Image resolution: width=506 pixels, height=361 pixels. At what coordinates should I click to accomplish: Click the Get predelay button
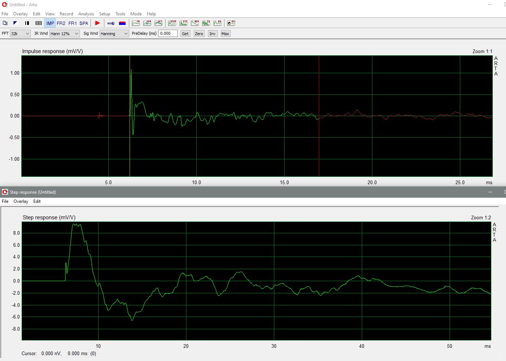pos(185,34)
